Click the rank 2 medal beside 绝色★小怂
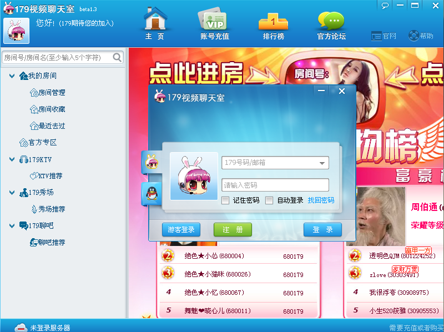 coord(168,256)
